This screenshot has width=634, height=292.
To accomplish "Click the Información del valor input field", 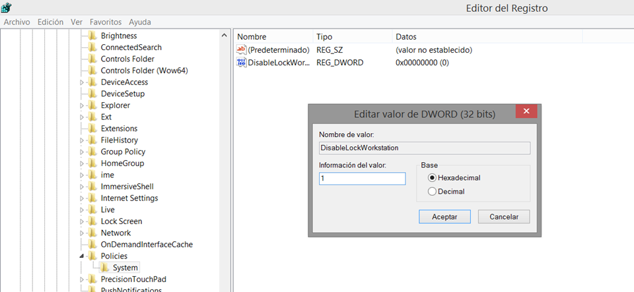I will [x=363, y=179].
